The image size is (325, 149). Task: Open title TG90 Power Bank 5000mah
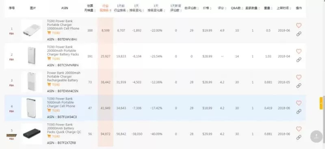pyautogui.click(x=61, y=103)
